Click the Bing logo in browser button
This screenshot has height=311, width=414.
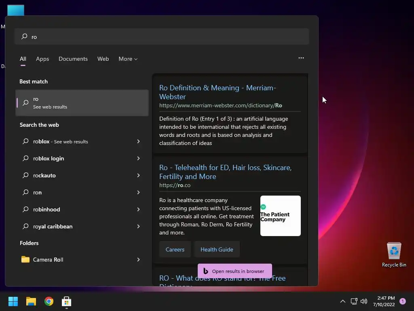point(206,271)
